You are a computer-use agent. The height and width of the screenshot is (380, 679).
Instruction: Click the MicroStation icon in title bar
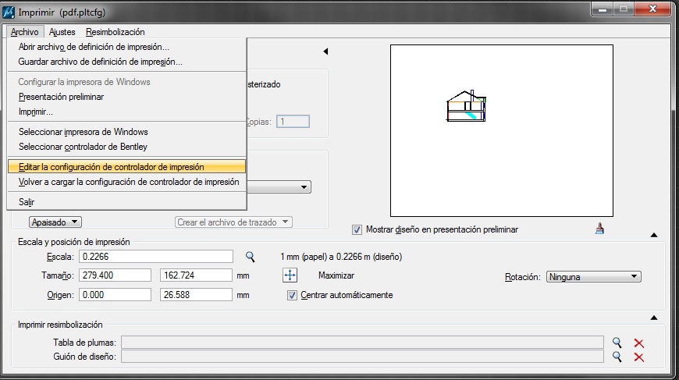click(9, 12)
